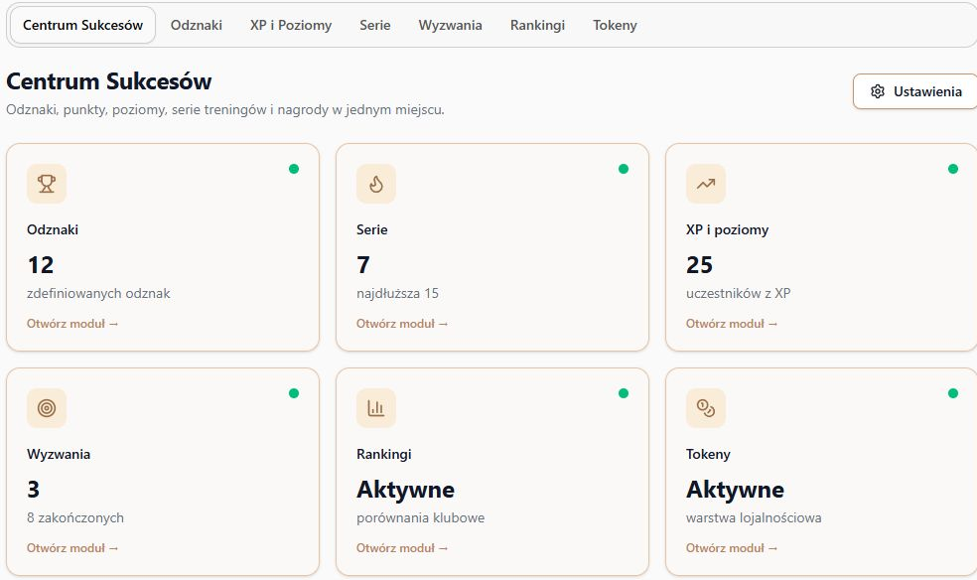
Task: Click the text 'najdłuższa 15'
Action: point(397,293)
